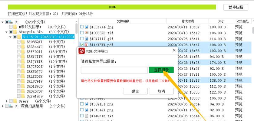254x121 pixels.
Task: Click the drive icon of C: 深度扫描结果
Action: 11,106
